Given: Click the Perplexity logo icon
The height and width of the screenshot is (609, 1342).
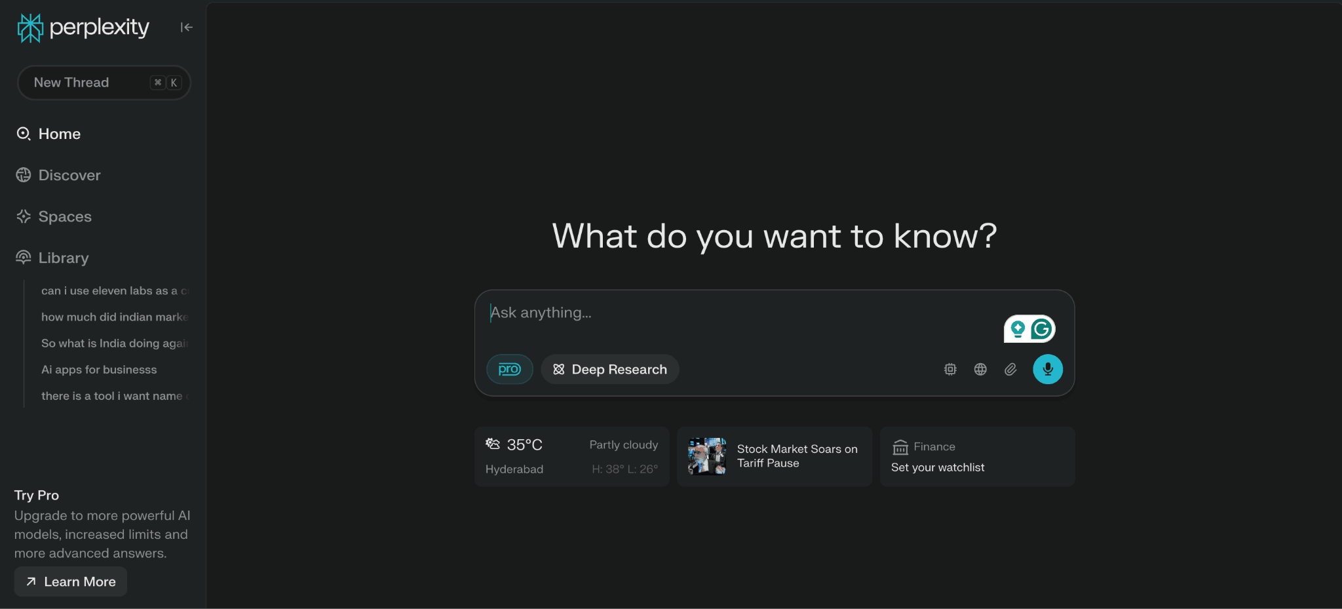Looking at the screenshot, I should (x=30, y=28).
